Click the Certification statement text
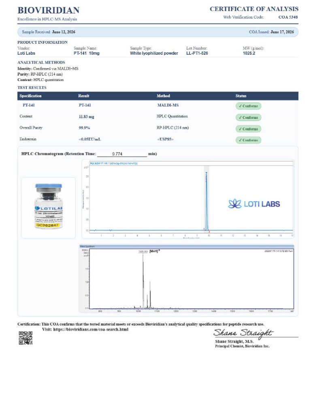Image resolution: width=311 pixels, height=403 pixels. tap(141, 324)
